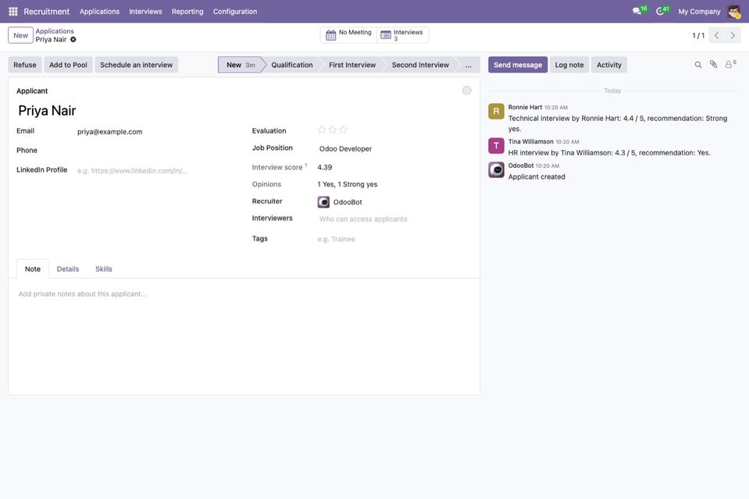Open the activities clock icon
Image resolution: width=749 pixels, height=499 pixels.
tap(660, 11)
